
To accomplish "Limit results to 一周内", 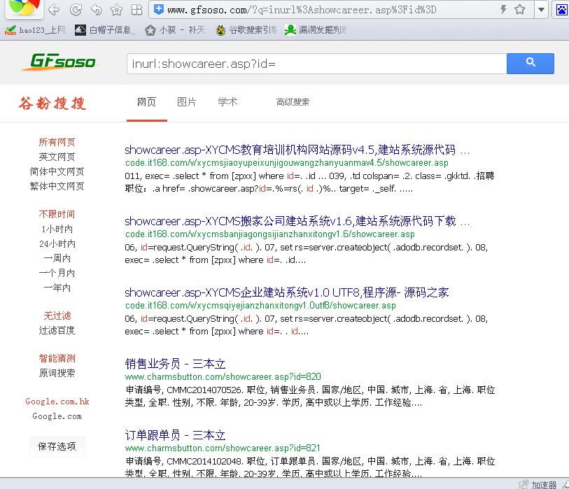I will click(x=57, y=258).
